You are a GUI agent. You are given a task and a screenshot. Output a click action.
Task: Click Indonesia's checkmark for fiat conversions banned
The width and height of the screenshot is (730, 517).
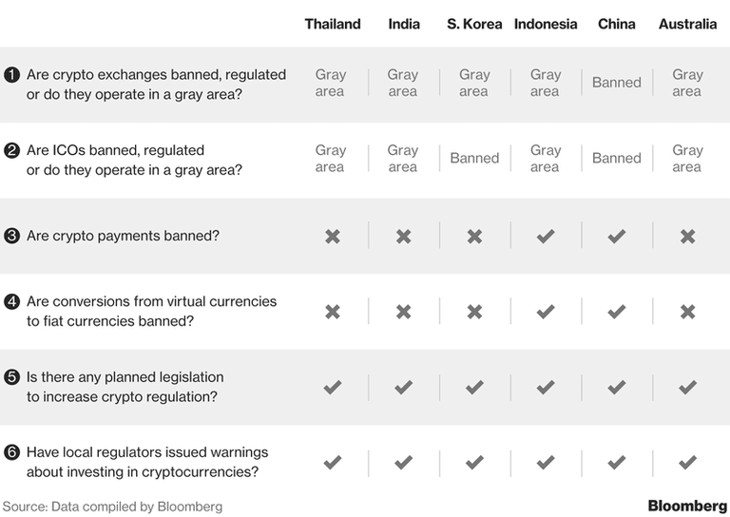coord(546,311)
